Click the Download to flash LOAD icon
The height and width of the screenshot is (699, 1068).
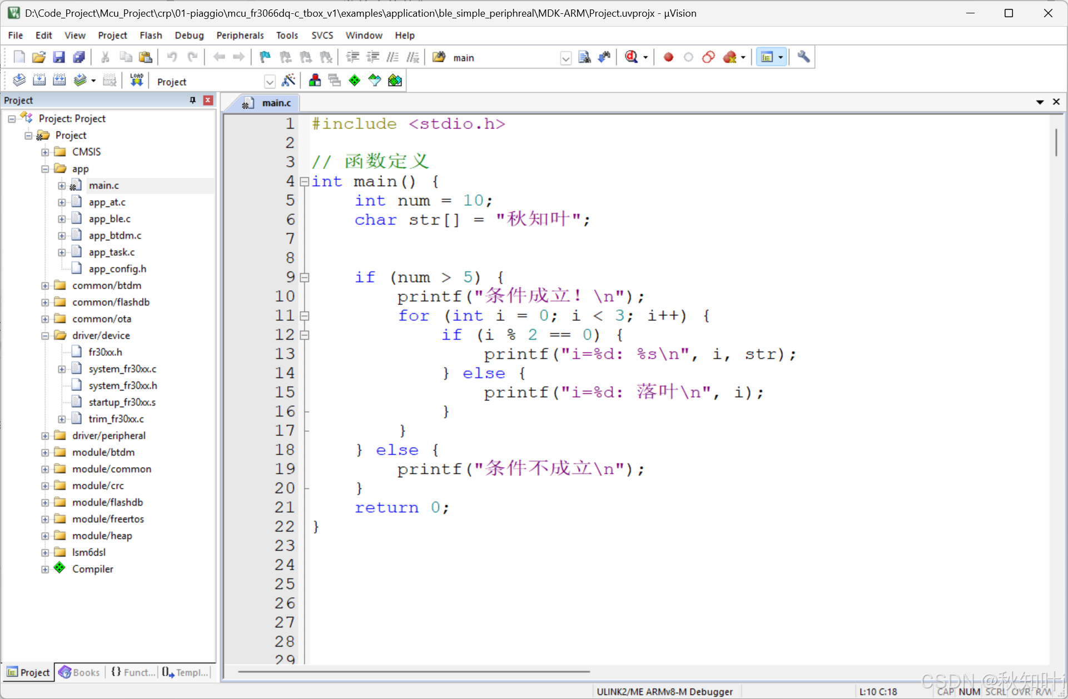[136, 81]
